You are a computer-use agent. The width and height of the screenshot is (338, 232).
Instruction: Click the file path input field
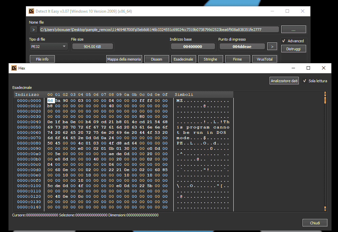point(159,30)
